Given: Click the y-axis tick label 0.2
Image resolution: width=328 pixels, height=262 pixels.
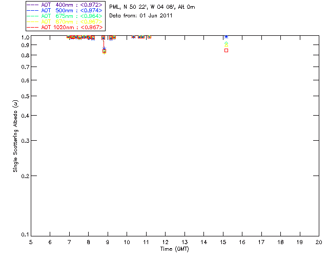Looking at the screenshot, I should pos(25,176).
